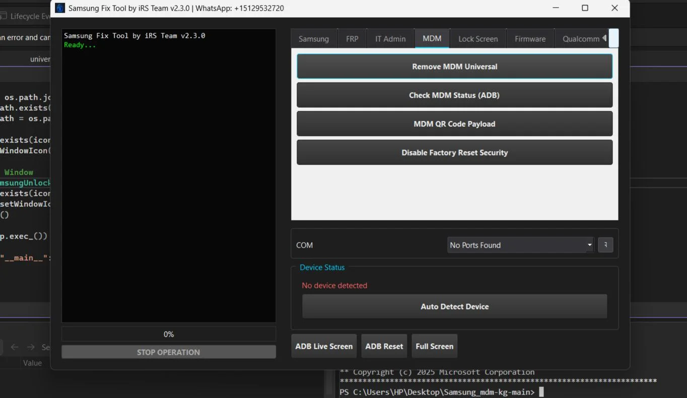Image resolution: width=687 pixels, height=398 pixels.
Task: Switch to the FRP tab
Action: coord(352,39)
